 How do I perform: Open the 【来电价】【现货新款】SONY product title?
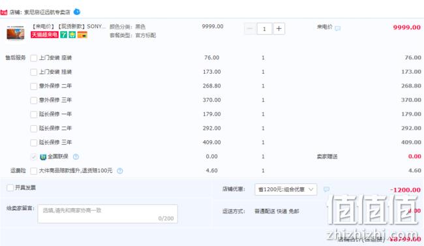pos(67,27)
